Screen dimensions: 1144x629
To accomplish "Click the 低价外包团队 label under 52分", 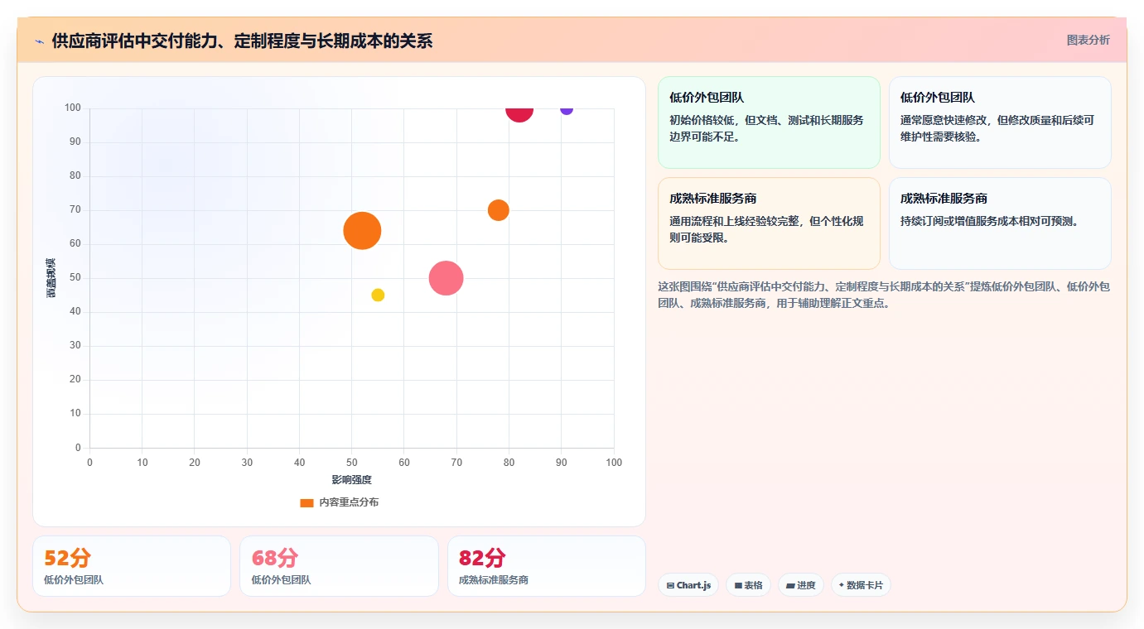I will (74, 580).
